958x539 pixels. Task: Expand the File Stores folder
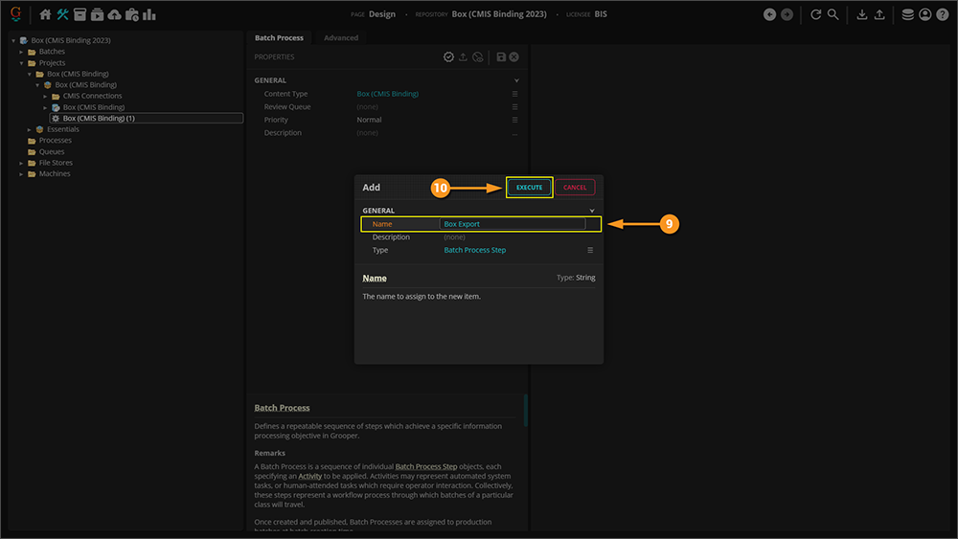[x=21, y=163]
